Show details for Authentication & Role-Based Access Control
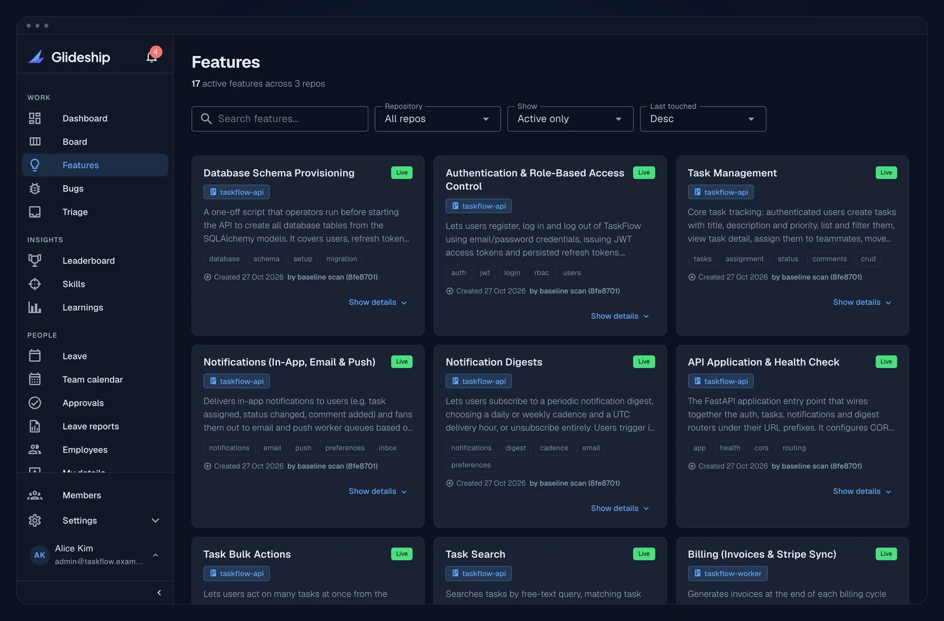944x621 pixels. [620, 316]
